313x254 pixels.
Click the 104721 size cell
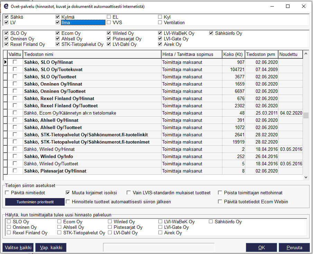(x=233, y=69)
